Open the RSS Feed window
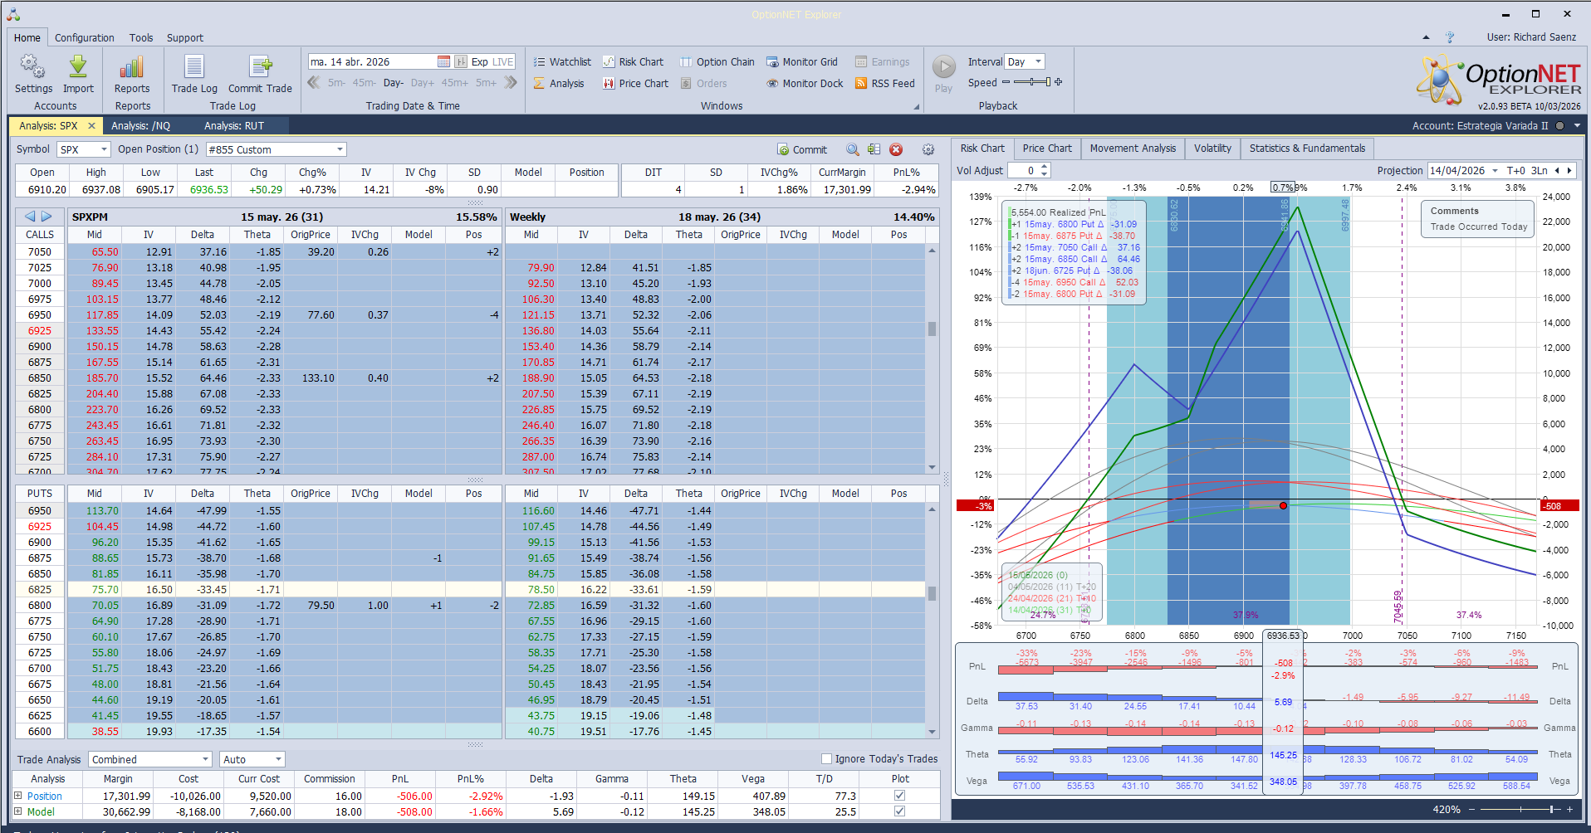The height and width of the screenshot is (833, 1591). [x=884, y=83]
